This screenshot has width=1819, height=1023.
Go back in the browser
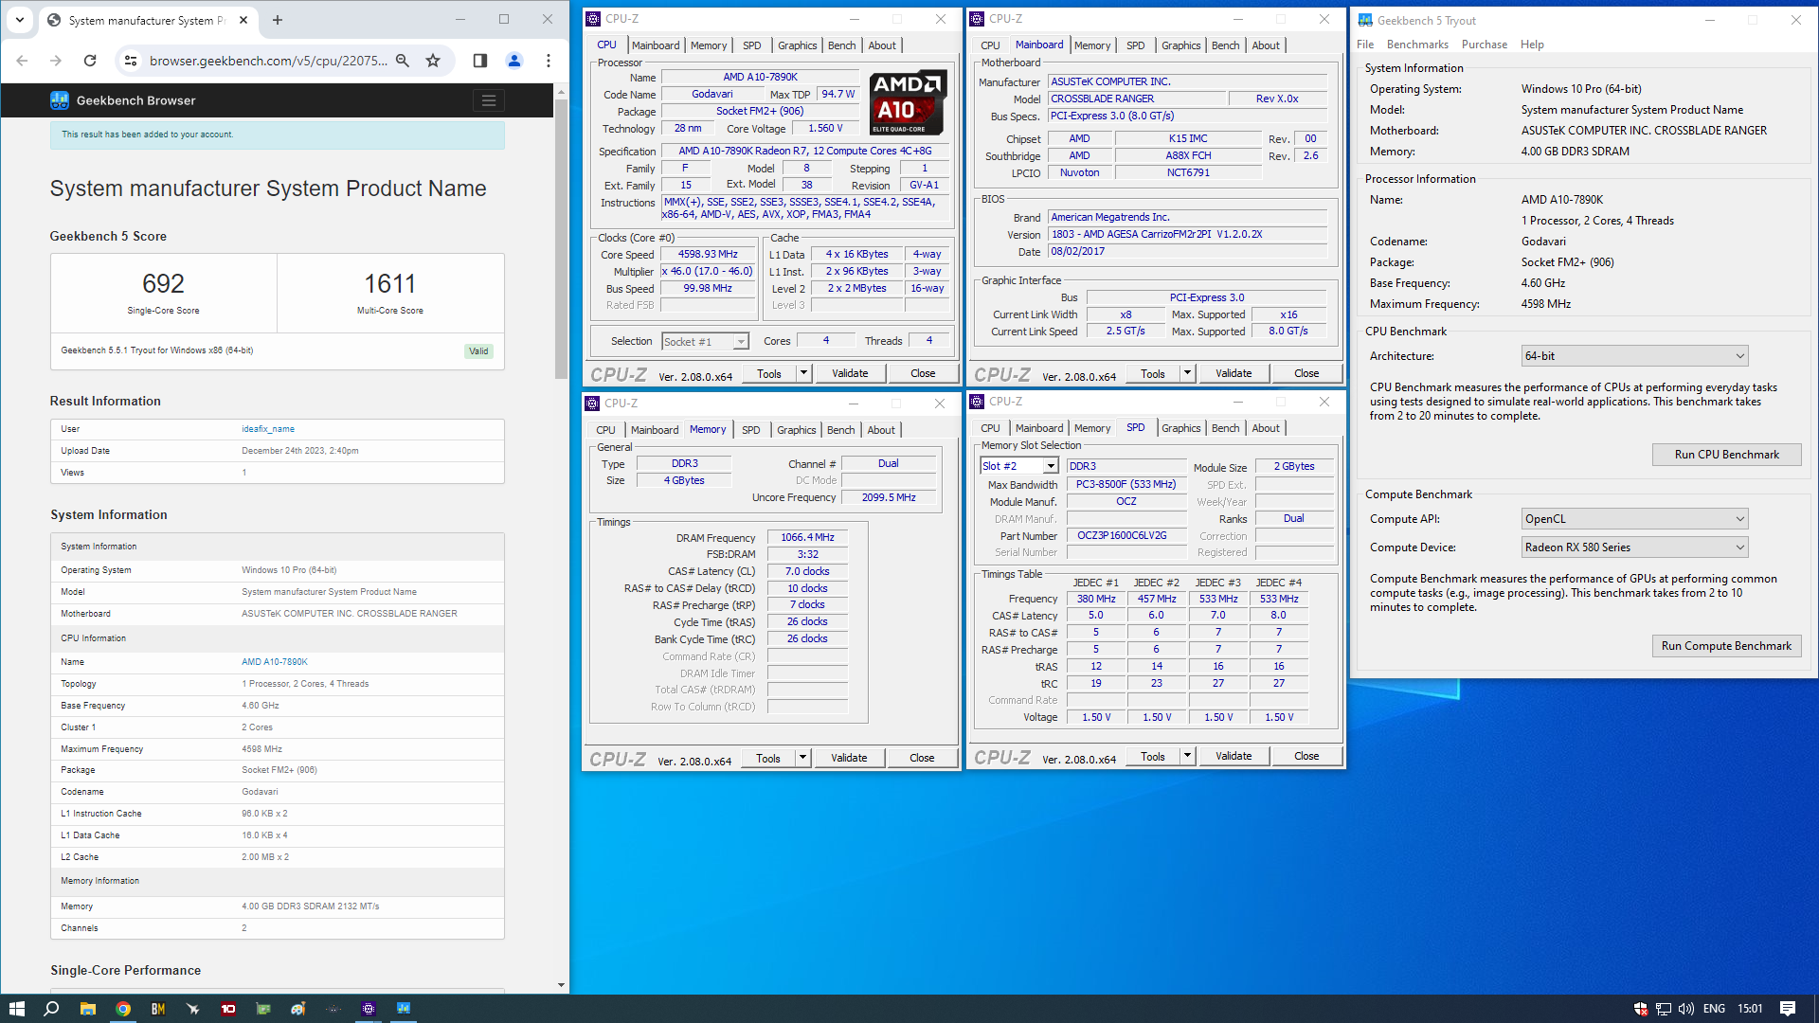[x=23, y=61]
